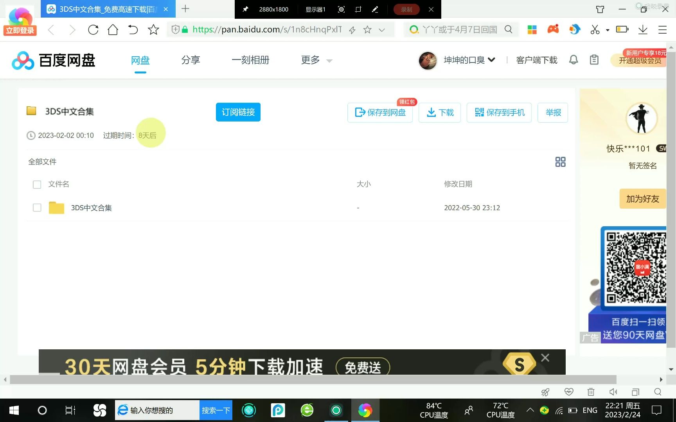Click the browser forward arrow
The image size is (676, 422).
click(72, 30)
